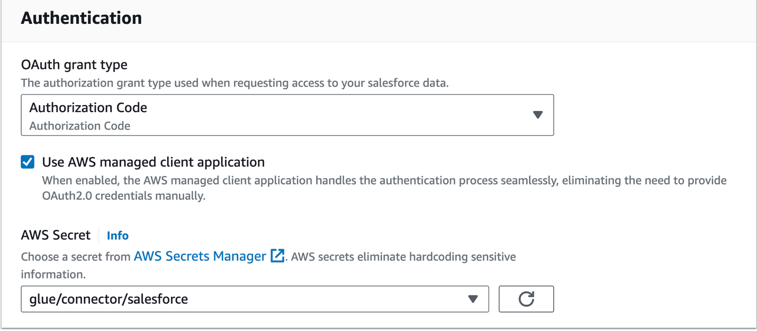The height and width of the screenshot is (331, 757).
Task: Click the external link icon beside Secrets Manager
Action: pos(277,256)
